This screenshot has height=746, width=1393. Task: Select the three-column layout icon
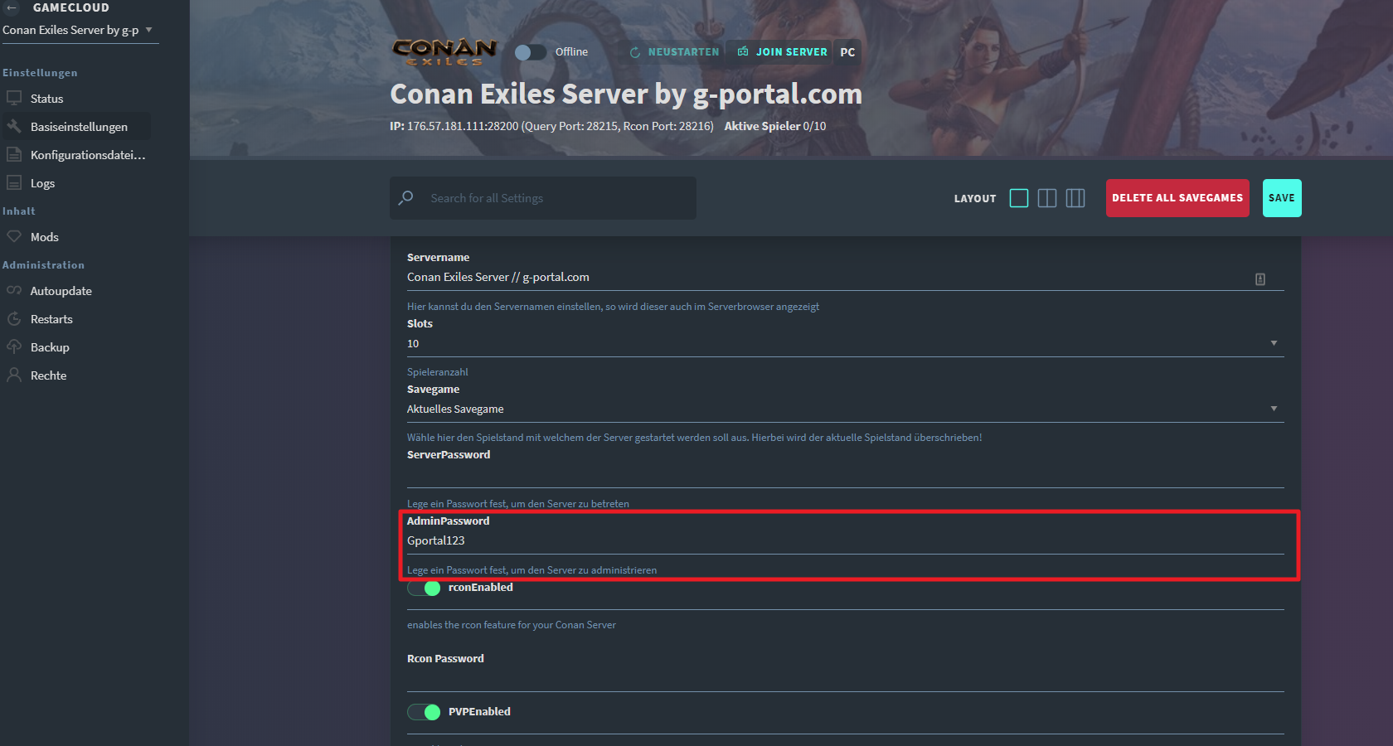point(1075,198)
